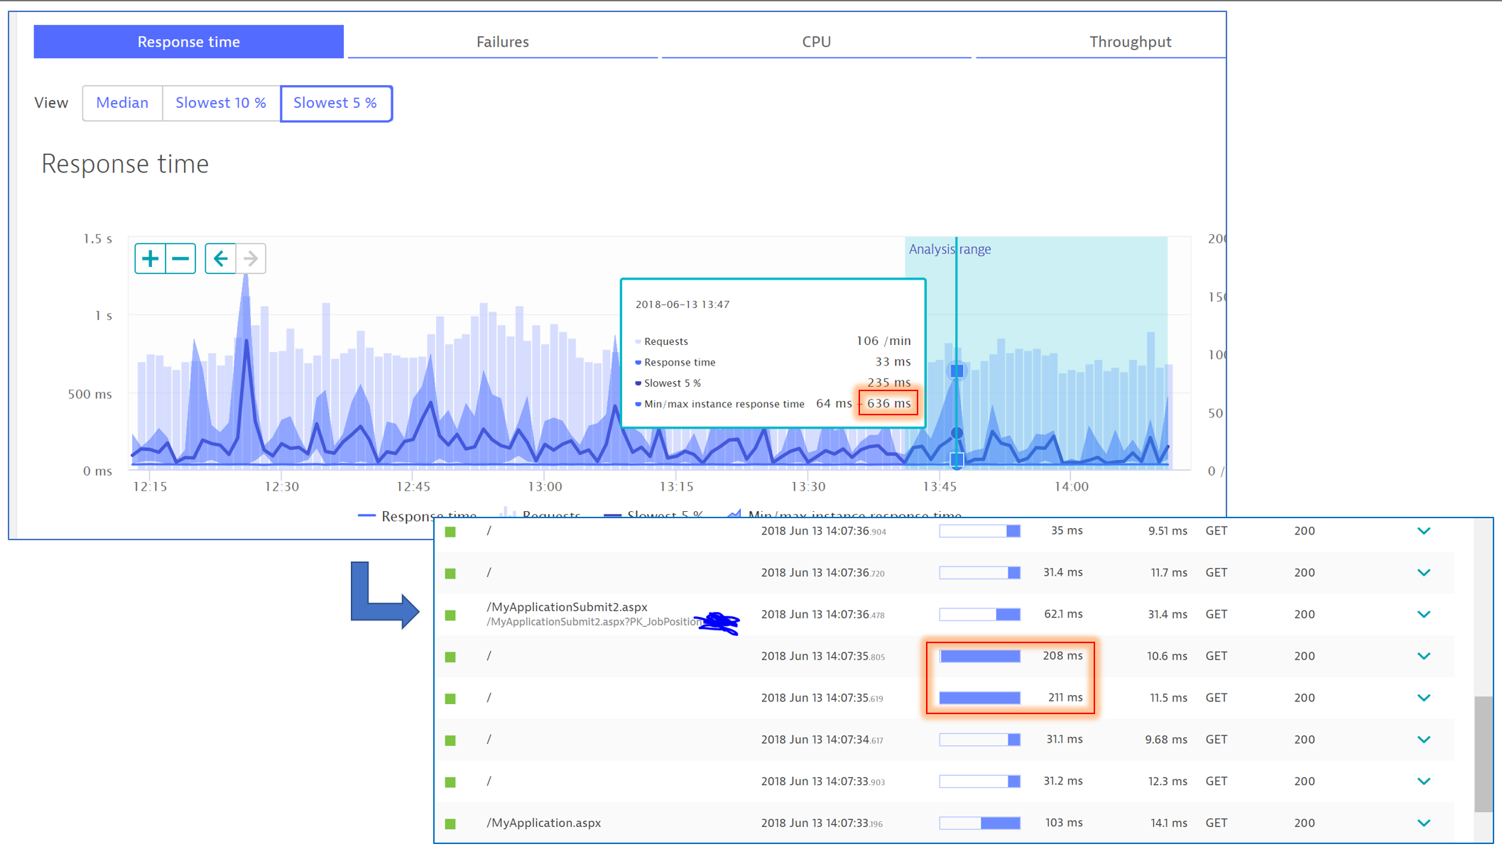1502x849 pixels.
Task: Open the /MyApplicationSubmit2.aspx request link
Action: (x=567, y=607)
